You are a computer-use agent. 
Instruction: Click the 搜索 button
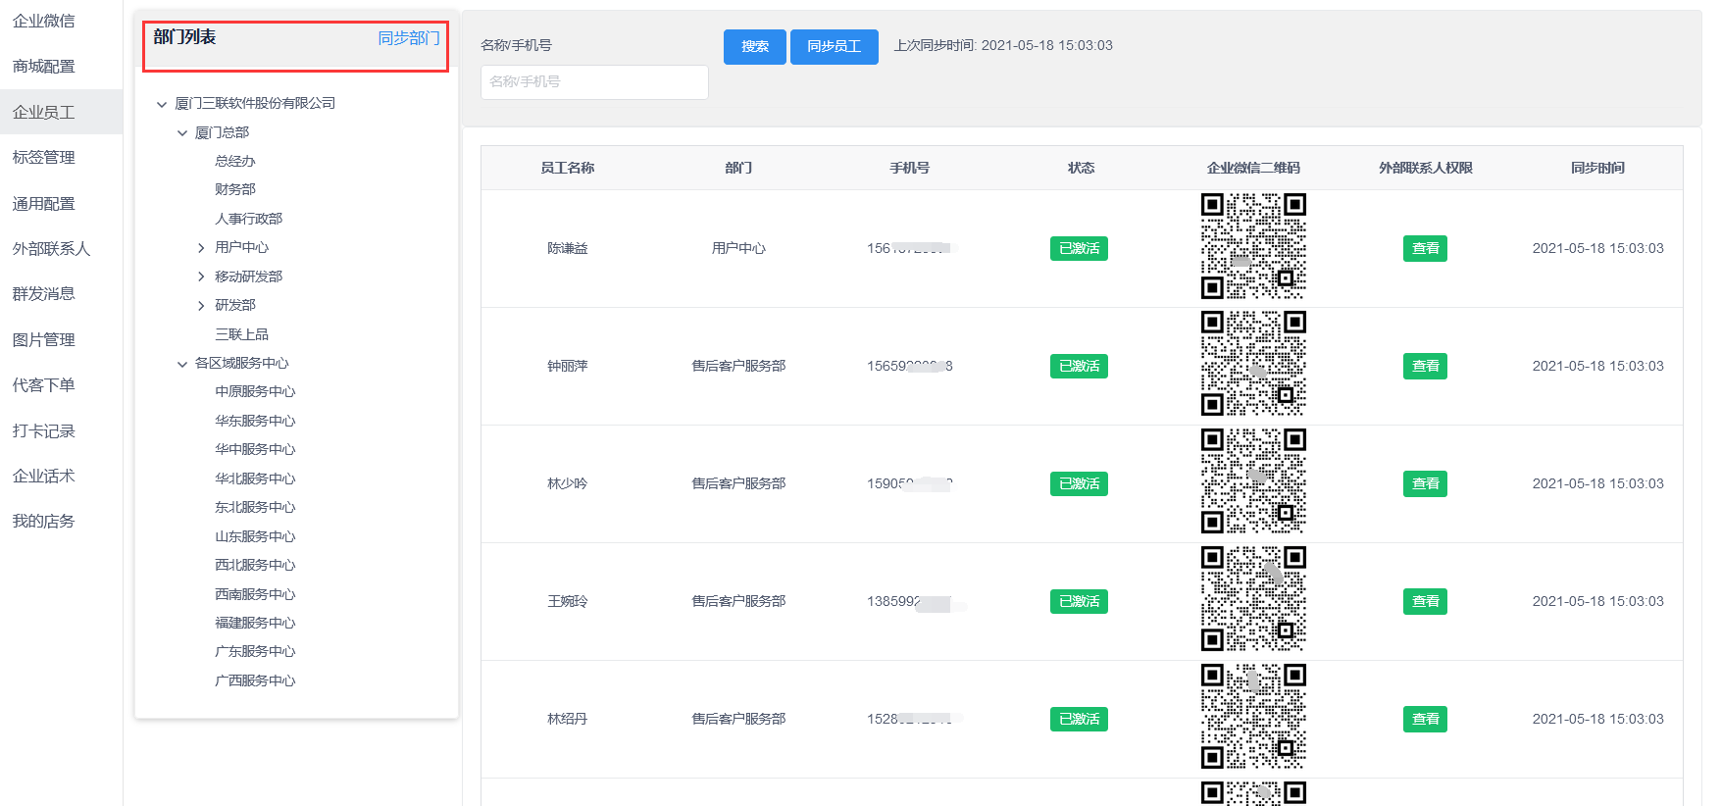click(754, 46)
